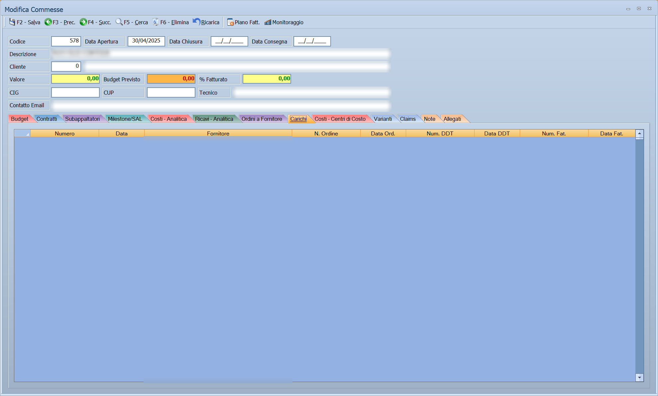The width and height of the screenshot is (658, 396).
Task: Click the F5 Cerca magnifier icon
Action: (x=119, y=22)
